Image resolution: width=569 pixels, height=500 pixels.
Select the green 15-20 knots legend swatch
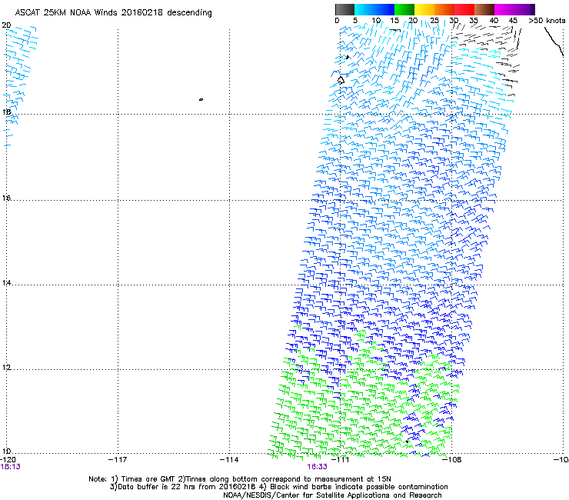[x=404, y=9]
